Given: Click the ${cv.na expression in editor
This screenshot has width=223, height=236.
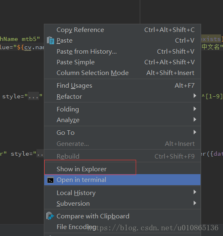Looking at the screenshot, I should 30,48.
